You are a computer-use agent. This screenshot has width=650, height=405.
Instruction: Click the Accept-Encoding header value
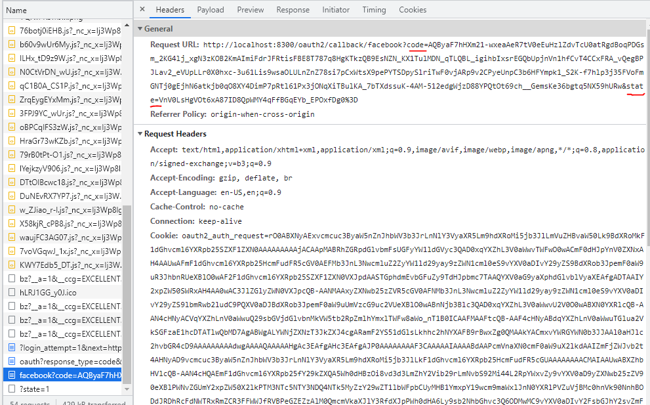pyautogui.click(x=255, y=178)
